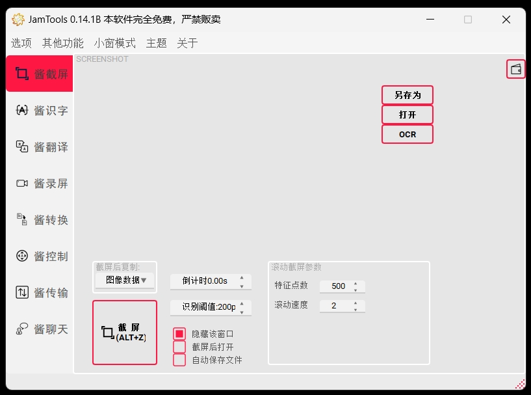Click the 另存为 save-as button

(408, 95)
